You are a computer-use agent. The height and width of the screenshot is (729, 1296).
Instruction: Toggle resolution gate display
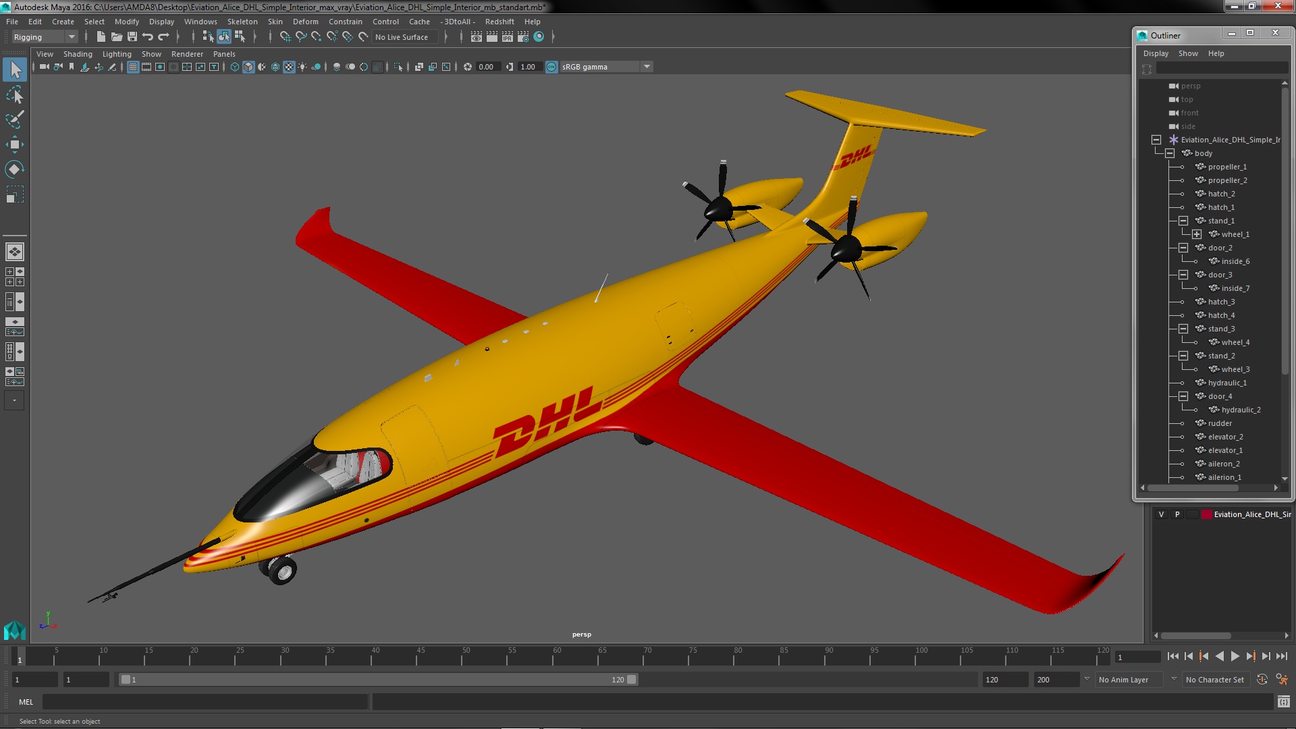point(160,67)
